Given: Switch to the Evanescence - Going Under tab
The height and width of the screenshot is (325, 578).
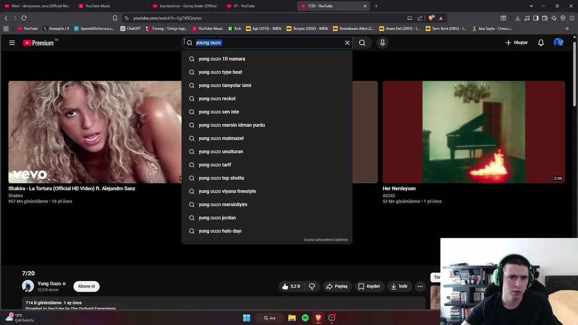Looking at the screenshot, I should pos(184,6).
